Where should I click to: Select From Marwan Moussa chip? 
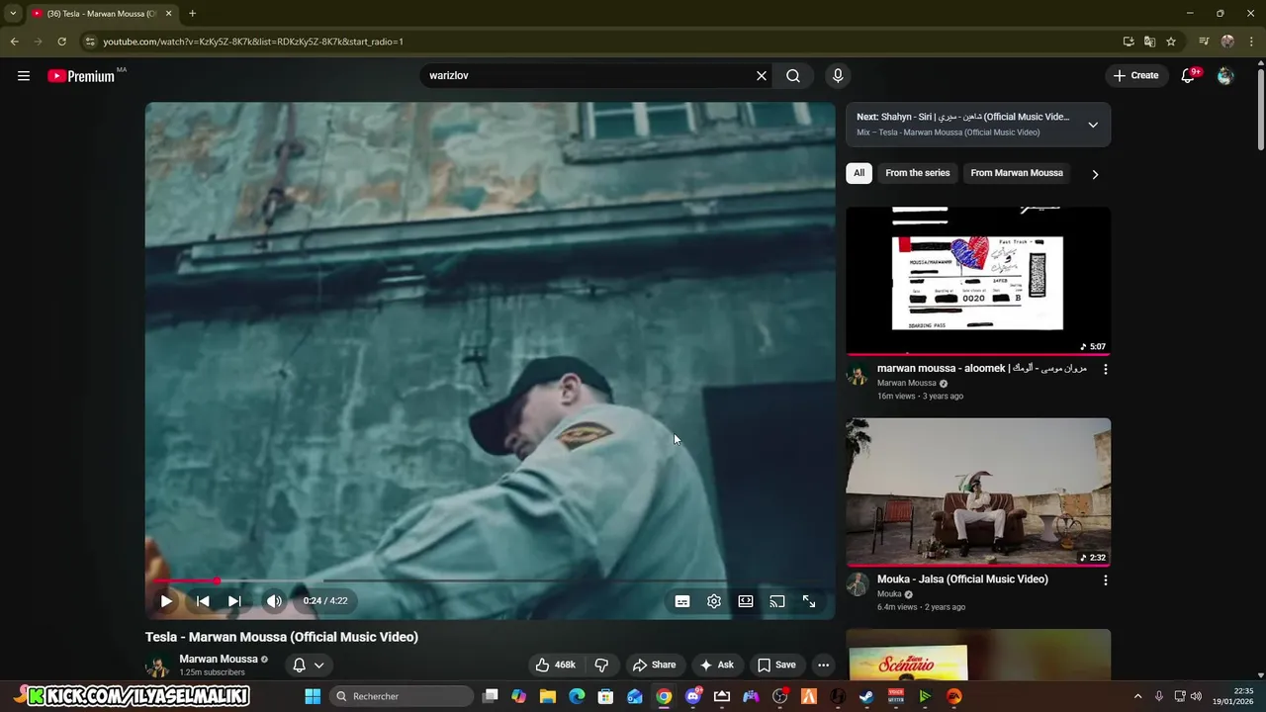coord(1017,173)
